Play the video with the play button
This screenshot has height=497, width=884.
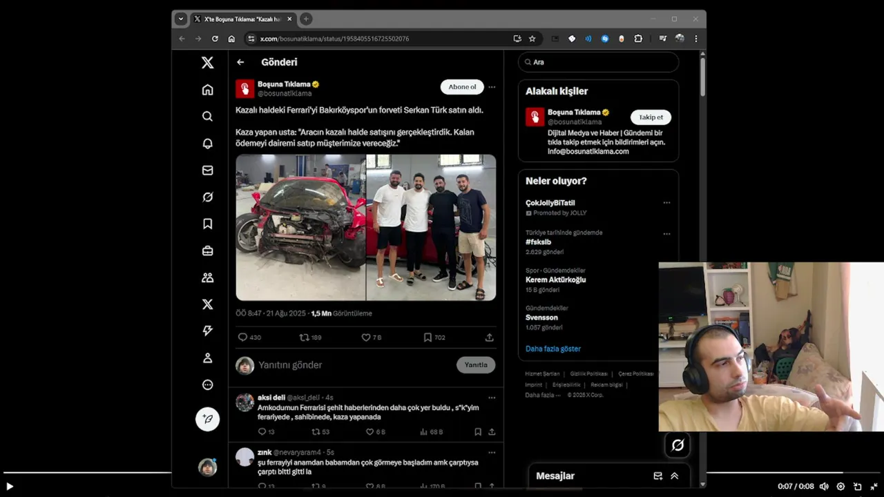[10, 486]
